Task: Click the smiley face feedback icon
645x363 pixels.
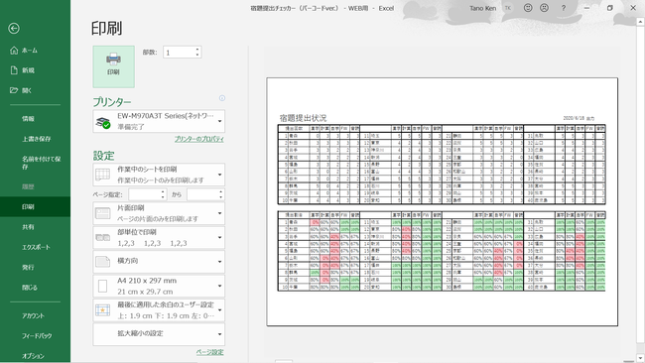Action: pyautogui.click(x=528, y=8)
